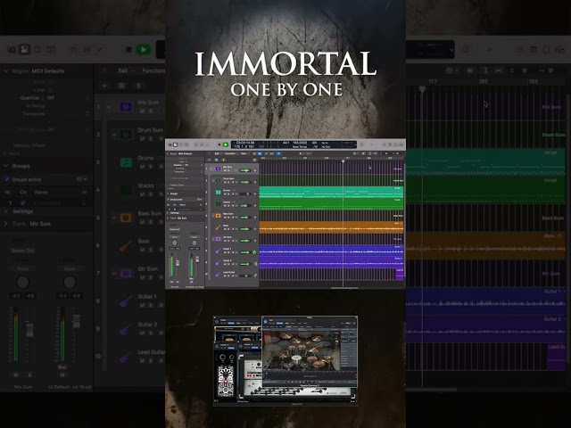This screenshot has width=571, height=428.
Task: Click output channel fader in background inspector
Action: click(x=76, y=321)
